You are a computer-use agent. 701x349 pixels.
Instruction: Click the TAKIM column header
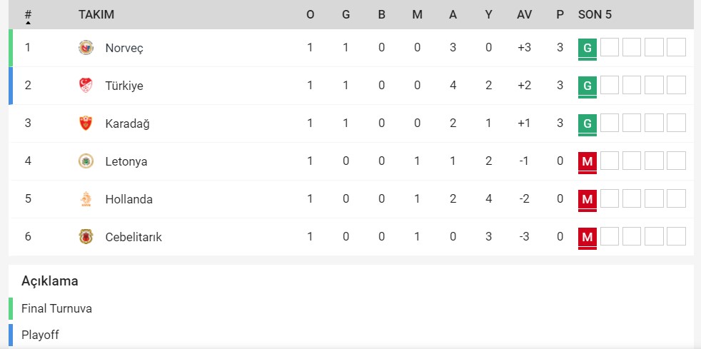[96, 14]
